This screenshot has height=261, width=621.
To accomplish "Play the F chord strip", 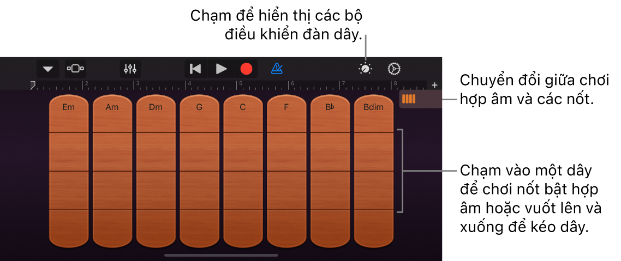I will 286,171.
